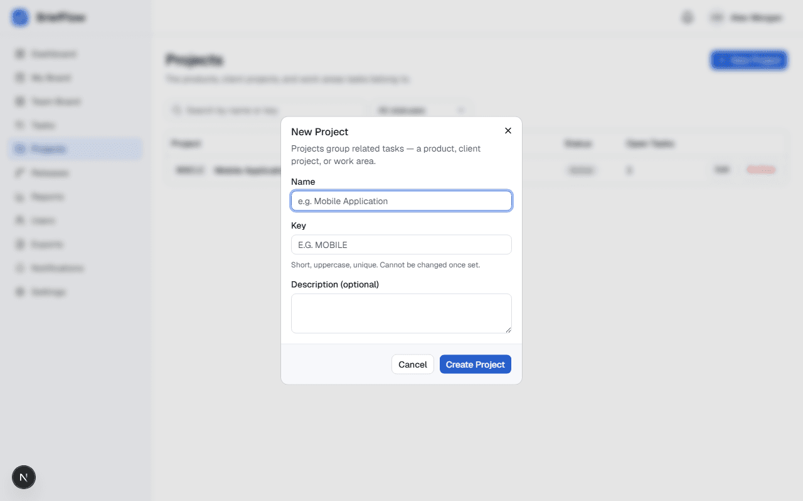Viewport: 803px width, 501px height.
Task: Click the Key input field
Action: coord(401,245)
